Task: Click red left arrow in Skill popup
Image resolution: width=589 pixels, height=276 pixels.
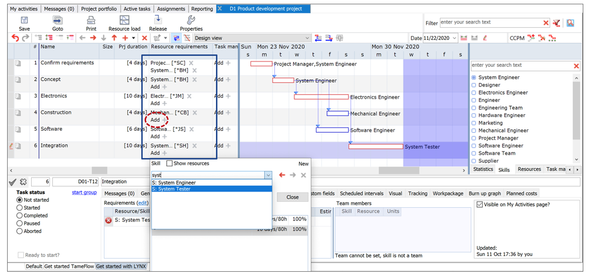Action: tap(282, 175)
